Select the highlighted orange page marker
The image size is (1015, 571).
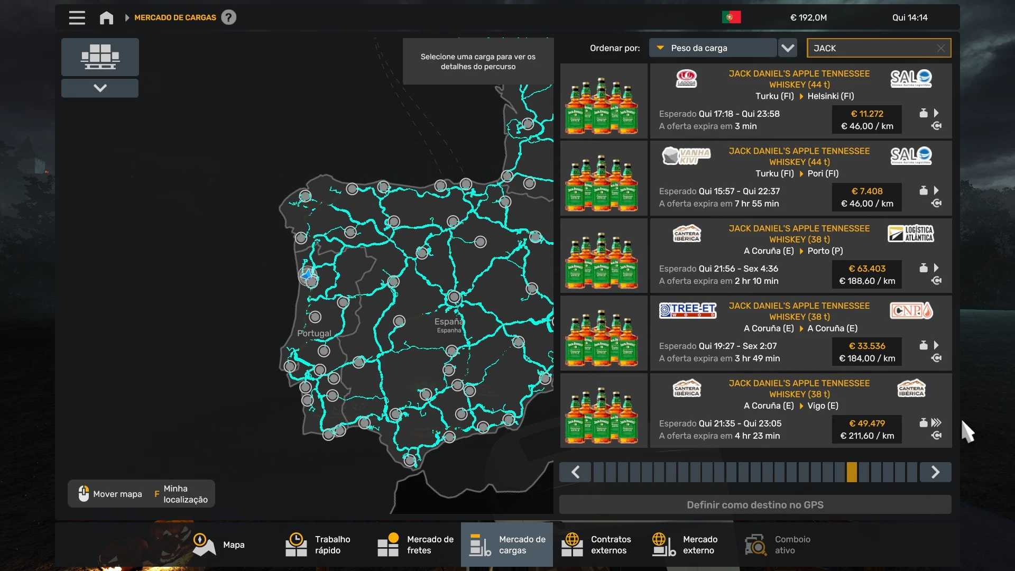click(852, 472)
